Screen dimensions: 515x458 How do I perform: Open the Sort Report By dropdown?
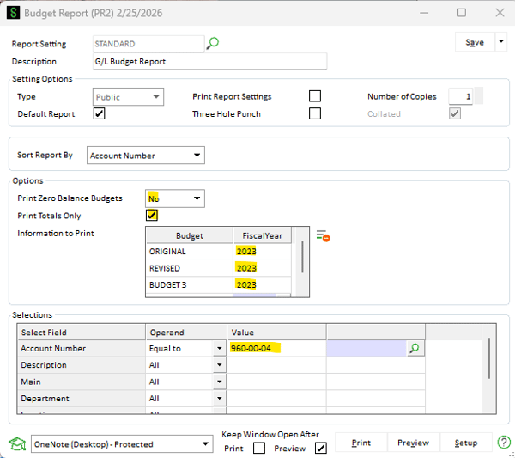pos(197,156)
